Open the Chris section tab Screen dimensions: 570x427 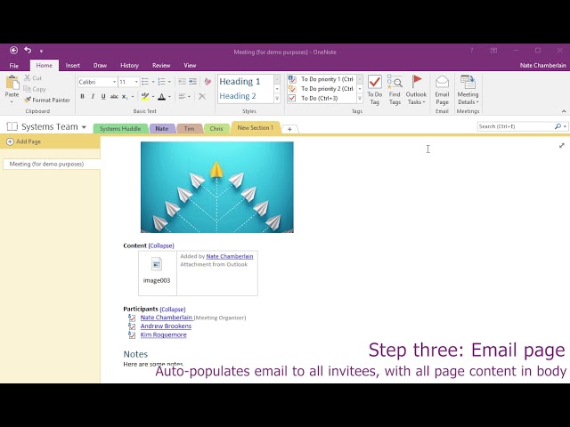coord(216,128)
